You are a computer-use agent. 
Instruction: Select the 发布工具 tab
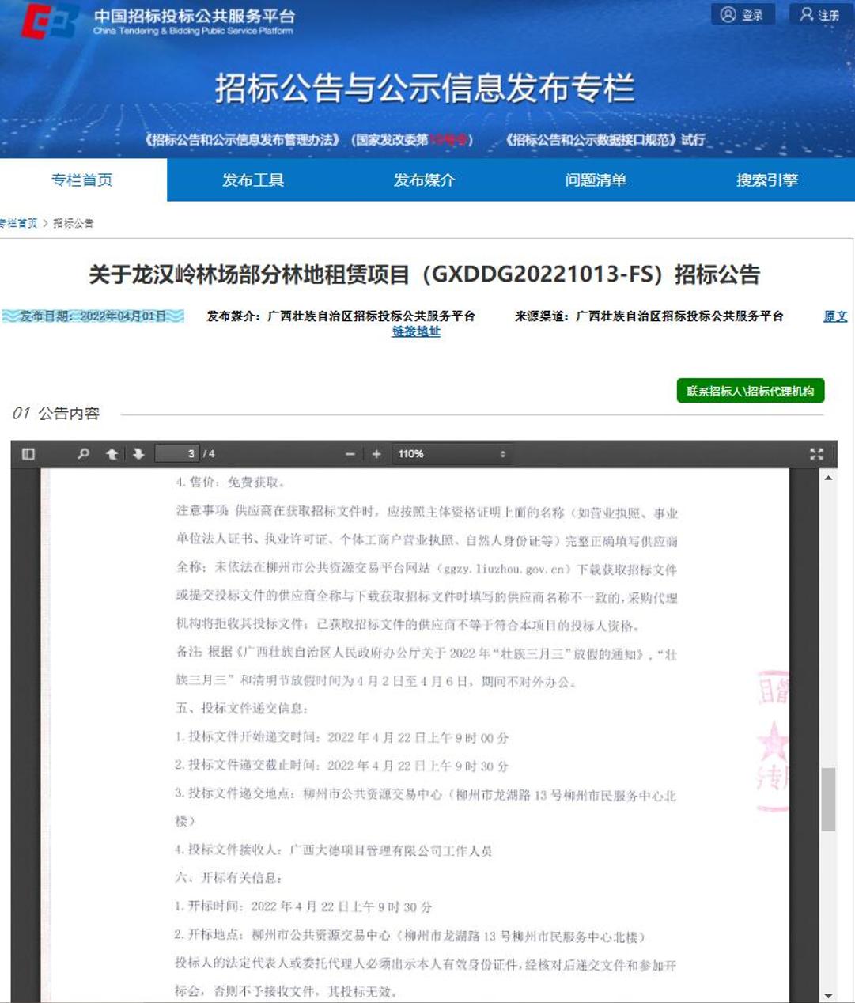(x=253, y=180)
